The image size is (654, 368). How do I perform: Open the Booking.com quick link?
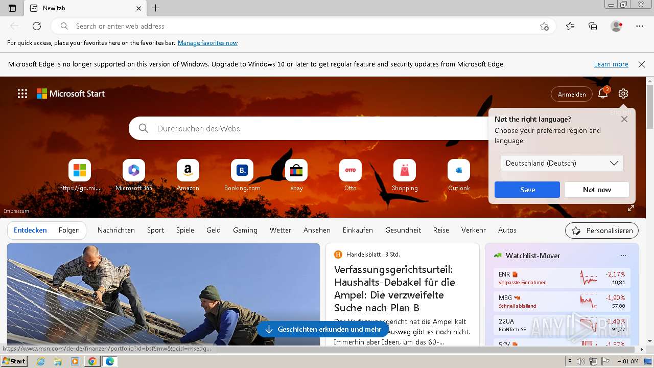tap(242, 175)
